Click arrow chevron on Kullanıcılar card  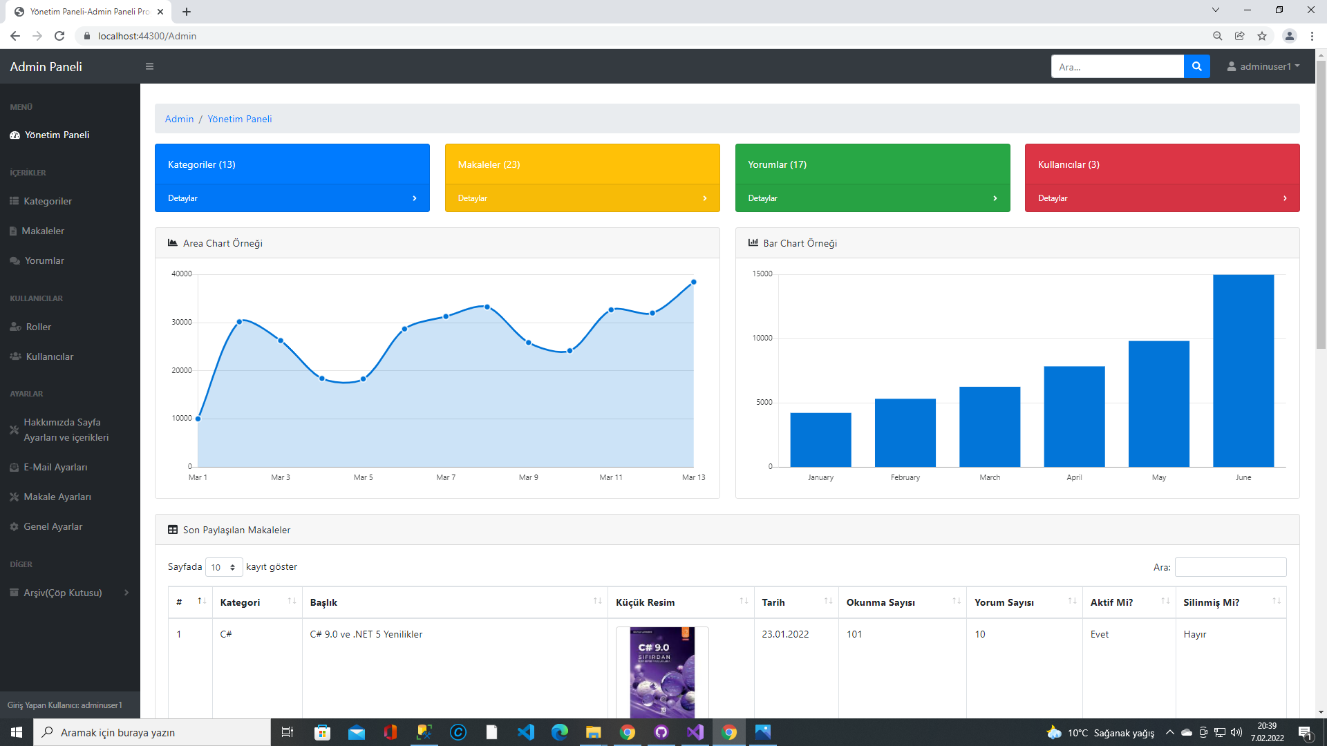click(x=1285, y=198)
